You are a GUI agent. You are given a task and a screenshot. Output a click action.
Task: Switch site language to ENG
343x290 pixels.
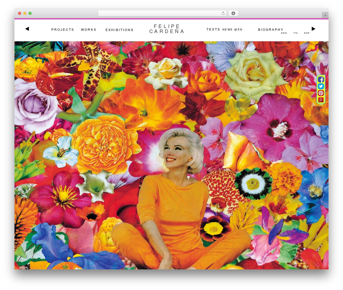[x=284, y=33]
